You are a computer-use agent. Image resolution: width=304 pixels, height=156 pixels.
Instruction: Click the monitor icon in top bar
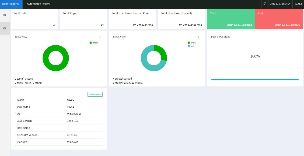(265, 4)
